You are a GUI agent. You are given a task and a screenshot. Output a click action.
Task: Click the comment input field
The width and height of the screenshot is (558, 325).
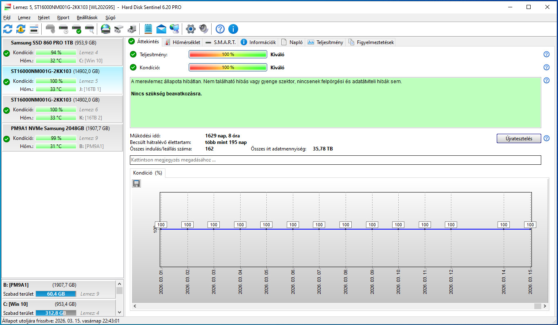tap(335, 160)
